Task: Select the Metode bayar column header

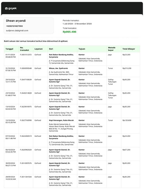Action: coord(111,49)
